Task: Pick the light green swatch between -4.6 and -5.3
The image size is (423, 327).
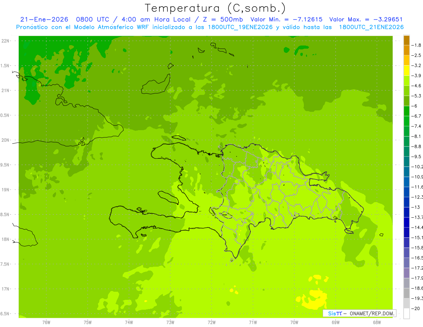Action: (x=406, y=91)
